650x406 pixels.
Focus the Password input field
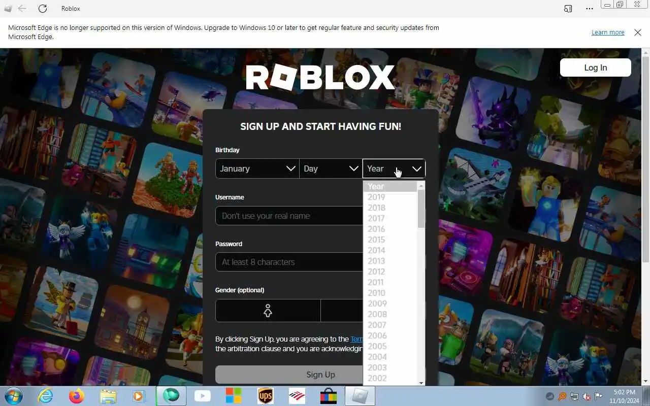[289, 262]
